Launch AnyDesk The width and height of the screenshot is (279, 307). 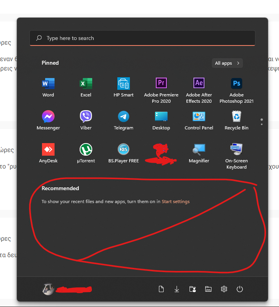point(48,153)
